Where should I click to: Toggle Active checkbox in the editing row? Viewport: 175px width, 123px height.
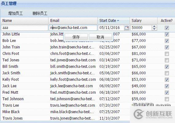167,28
